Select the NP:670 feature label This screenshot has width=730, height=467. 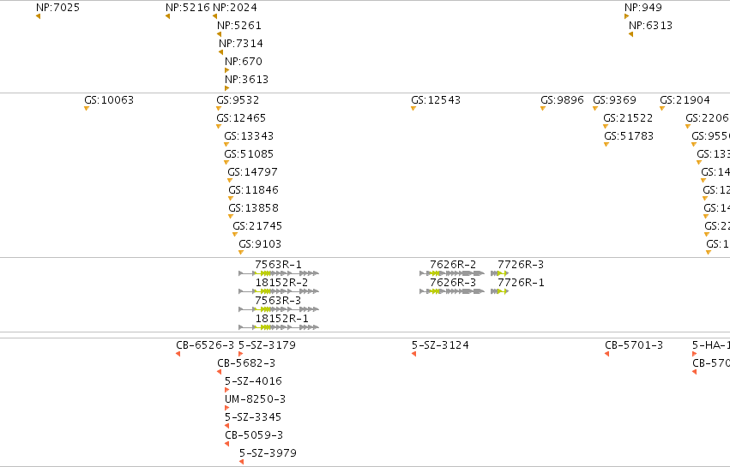point(244,62)
